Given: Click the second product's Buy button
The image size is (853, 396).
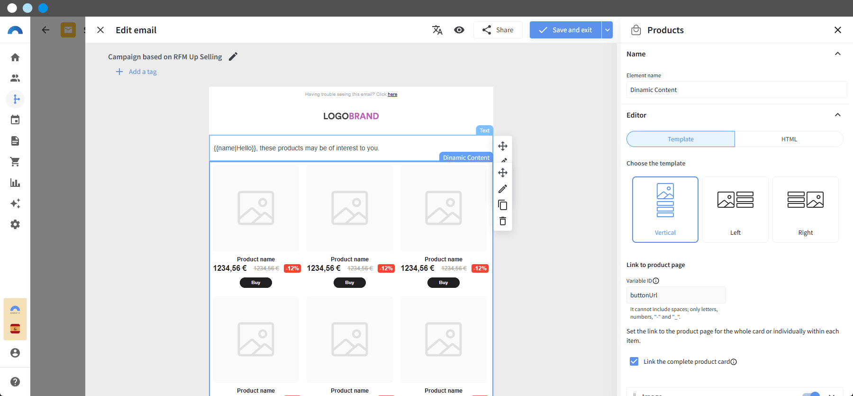Looking at the screenshot, I should click(x=350, y=283).
